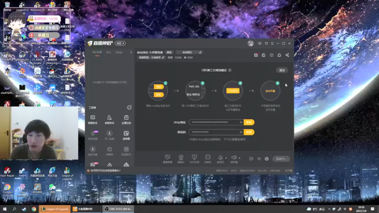Open help icon beside OBS mode title
The height and width of the screenshot is (213, 379).
pos(230,70)
